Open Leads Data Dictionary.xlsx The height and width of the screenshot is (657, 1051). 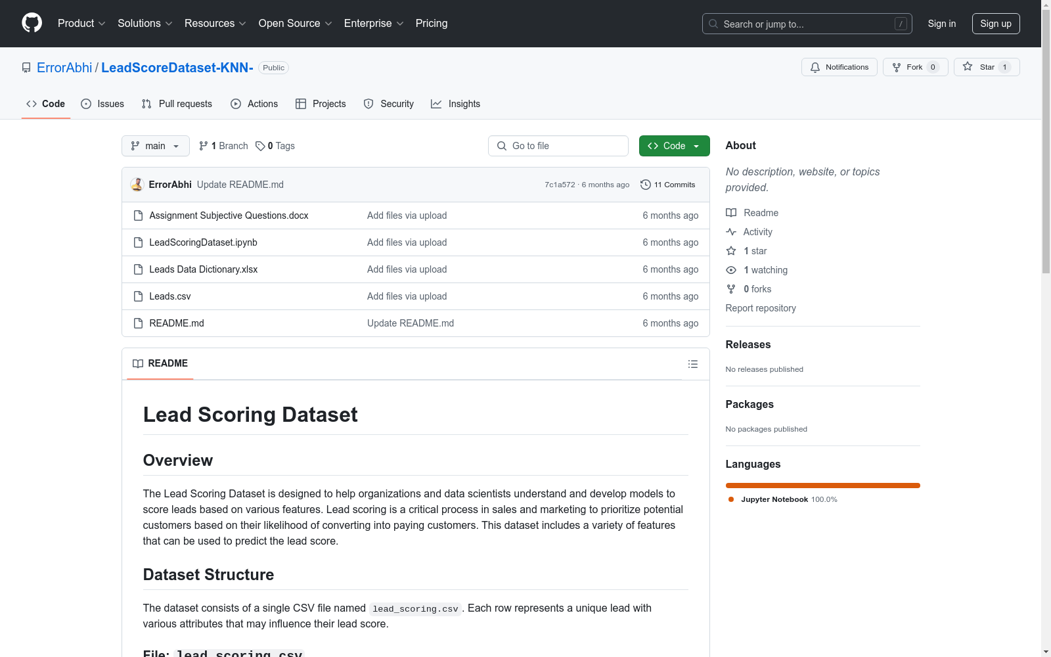(x=204, y=269)
